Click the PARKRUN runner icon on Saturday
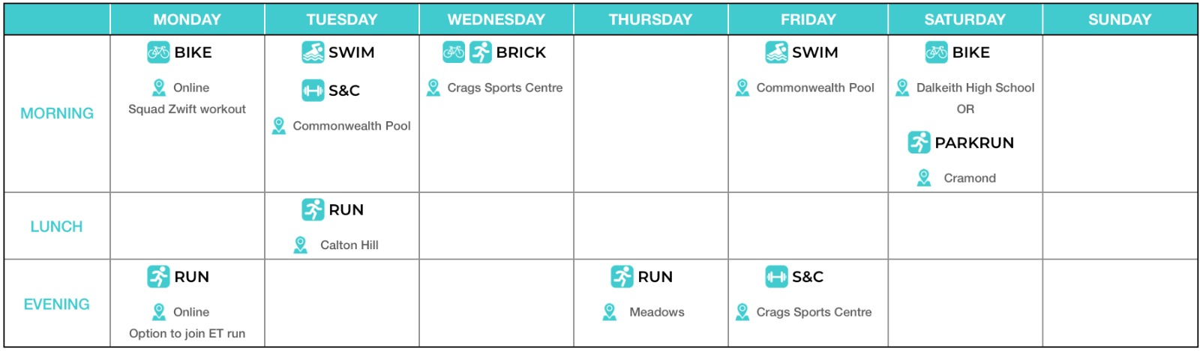Screen dimensions: 1200x351 click(919, 142)
